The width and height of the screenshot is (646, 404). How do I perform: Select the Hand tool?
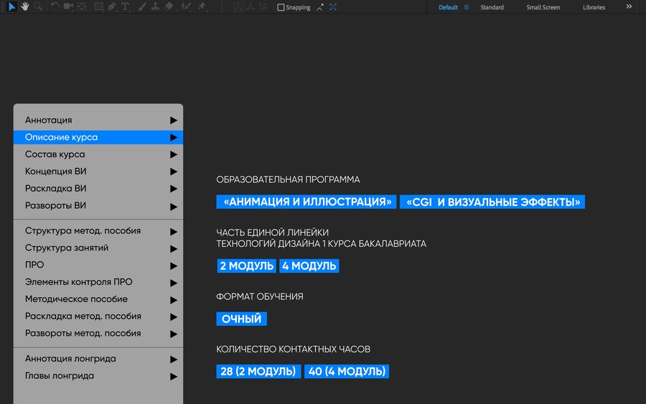[x=25, y=6]
